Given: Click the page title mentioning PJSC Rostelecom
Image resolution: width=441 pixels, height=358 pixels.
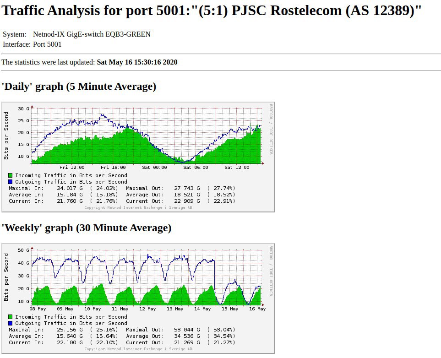Looking at the screenshot, I should pyautogui.click(x=212, y=11).
